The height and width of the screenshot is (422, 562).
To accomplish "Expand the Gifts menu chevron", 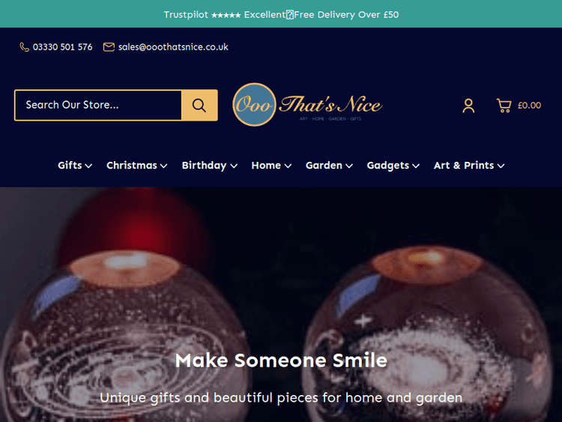I will [88, 166].
